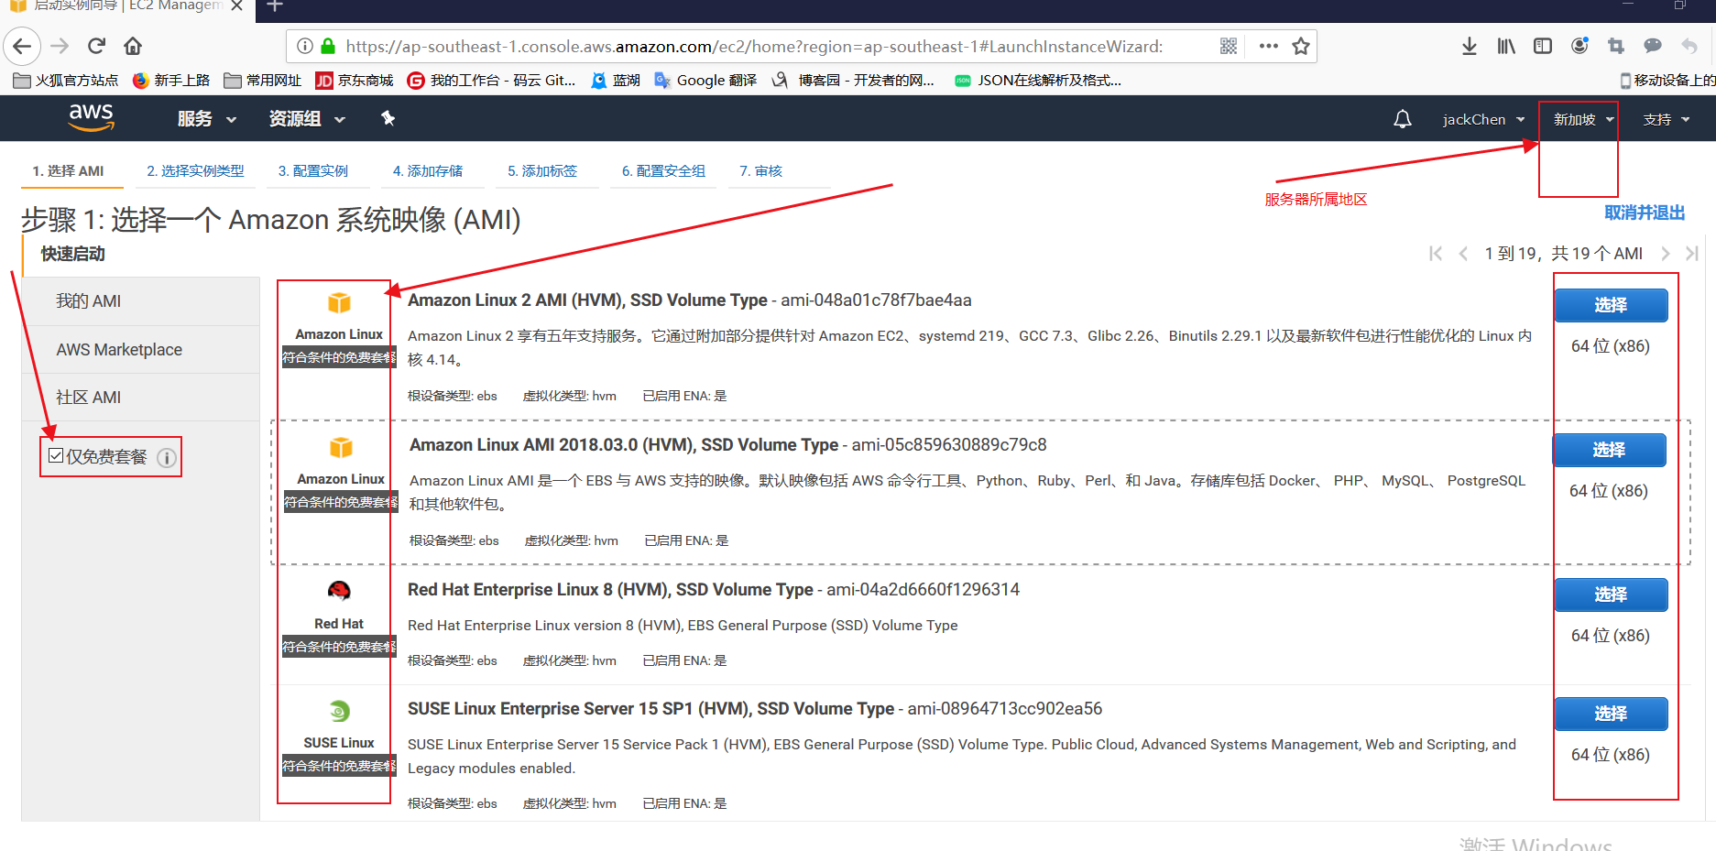This screenshot has width=1716, height=851.
Task: Open the jackChen account dropdown
Action: 1483,119
